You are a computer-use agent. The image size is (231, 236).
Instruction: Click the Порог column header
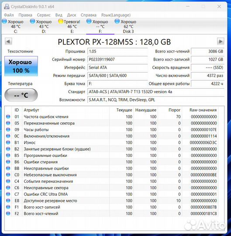coord(170,110)
